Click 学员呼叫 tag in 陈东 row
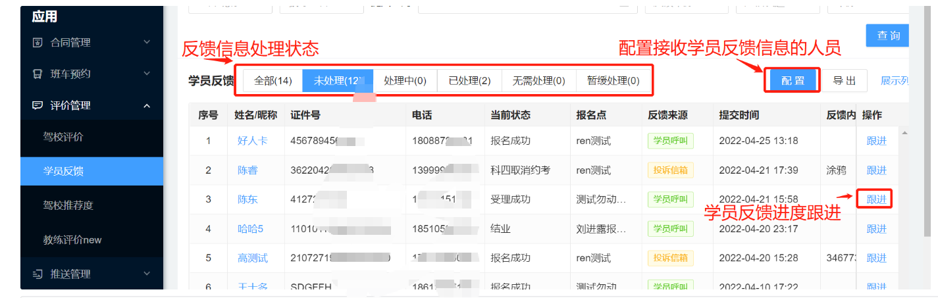938x298 pixels. [671, 199]
